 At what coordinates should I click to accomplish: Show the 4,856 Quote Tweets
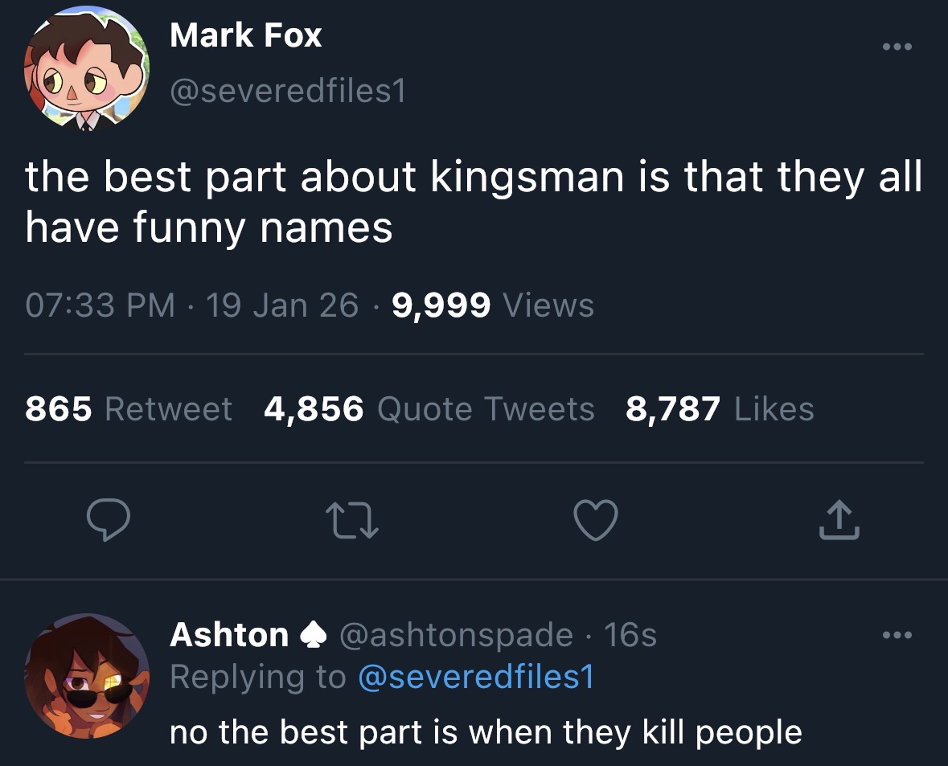pos(429,409)
